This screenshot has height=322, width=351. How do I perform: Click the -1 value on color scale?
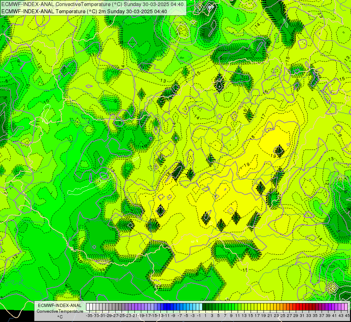199,316
